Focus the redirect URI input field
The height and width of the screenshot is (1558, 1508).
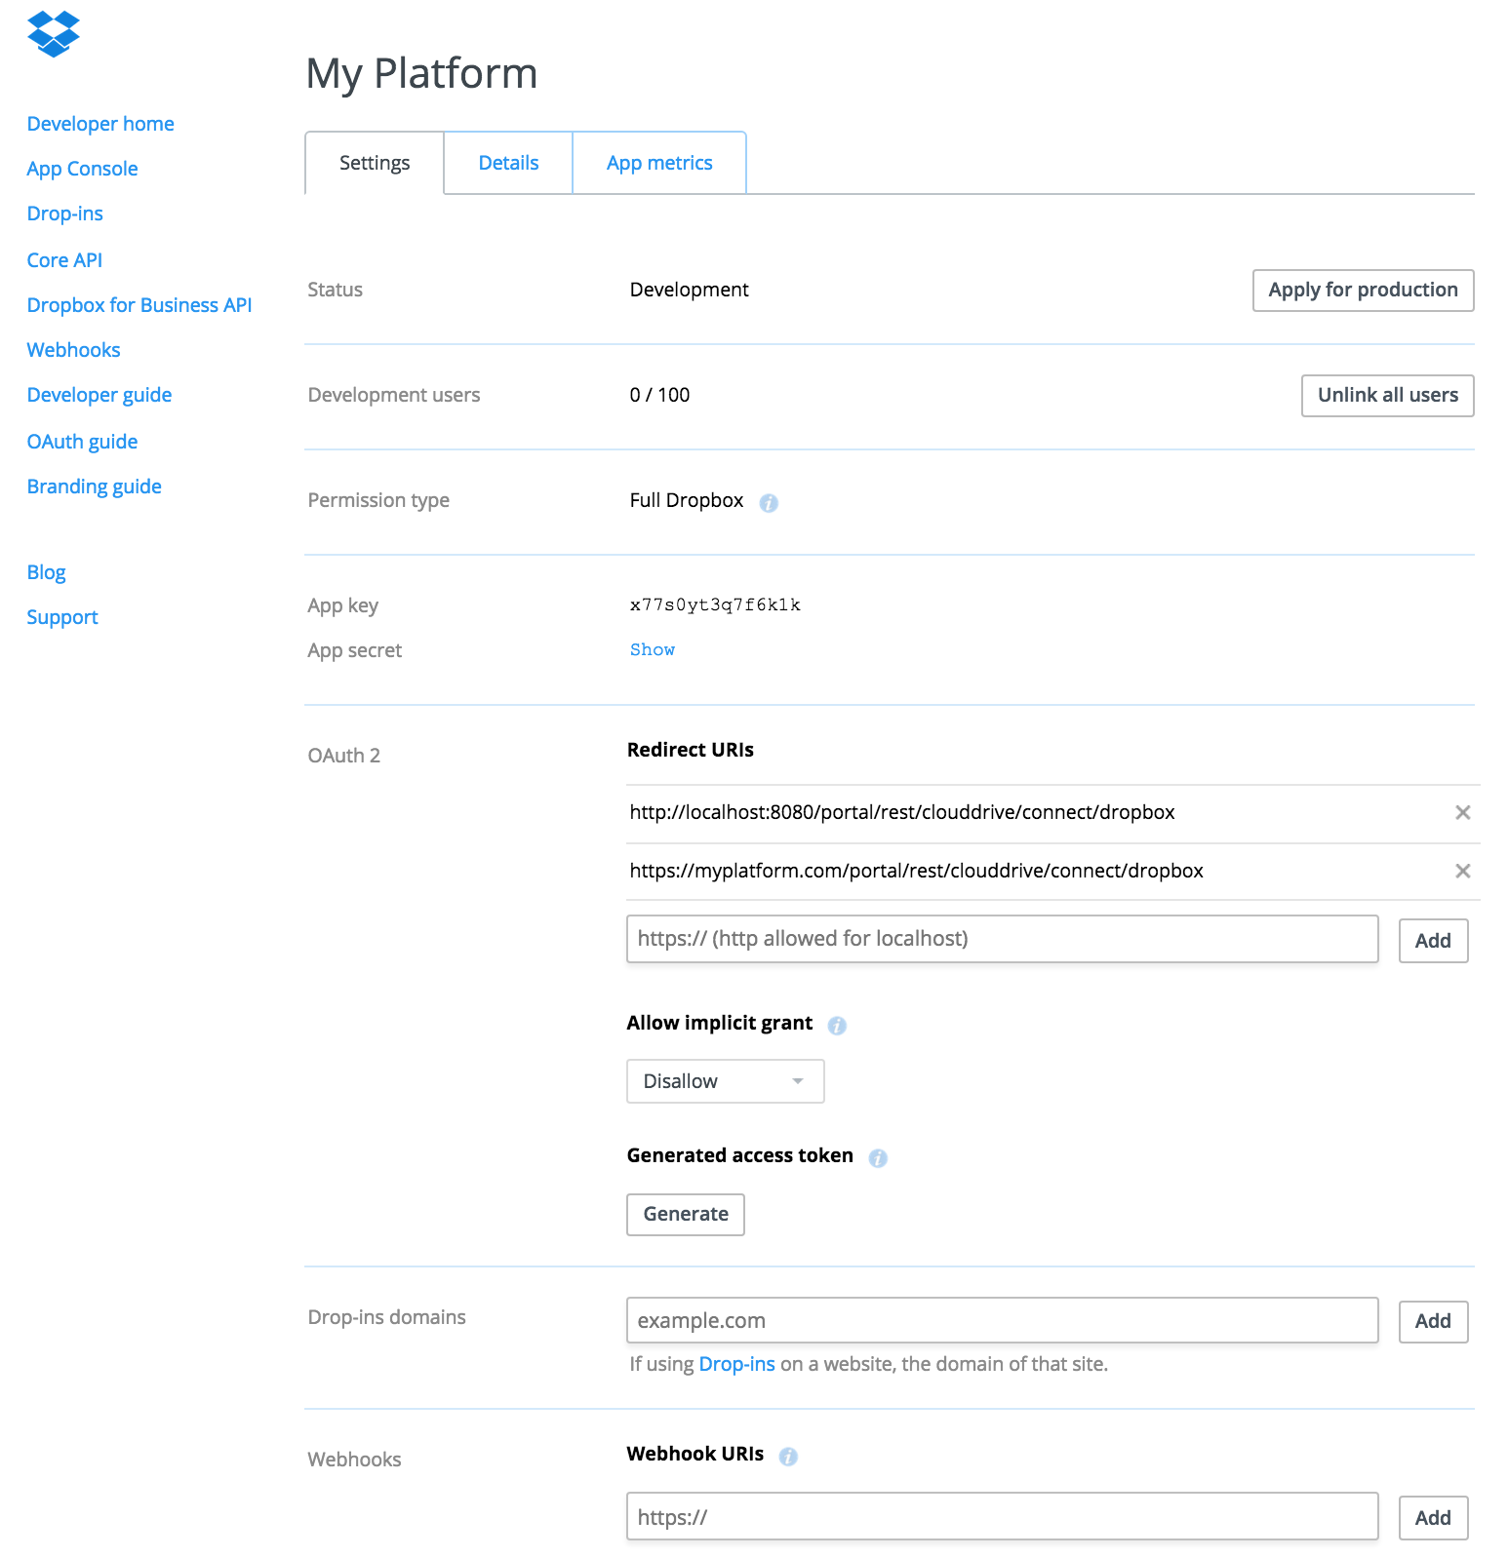(x=1003, y=939)
